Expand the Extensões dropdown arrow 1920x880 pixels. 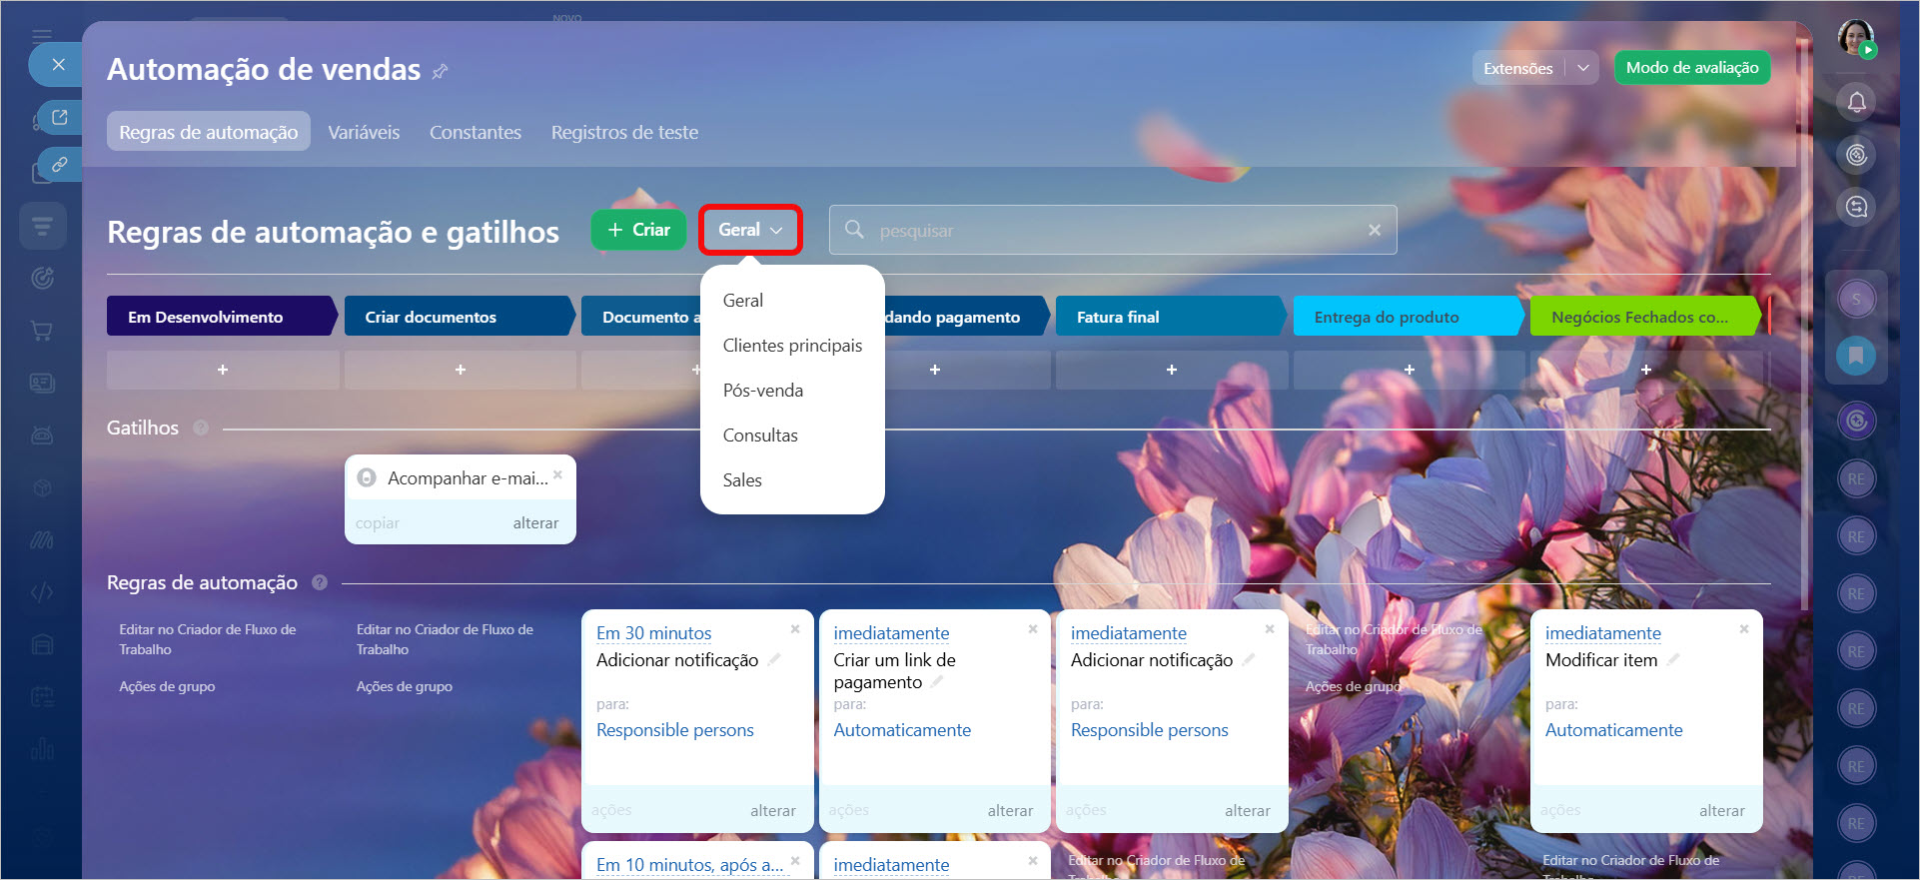1583,68
